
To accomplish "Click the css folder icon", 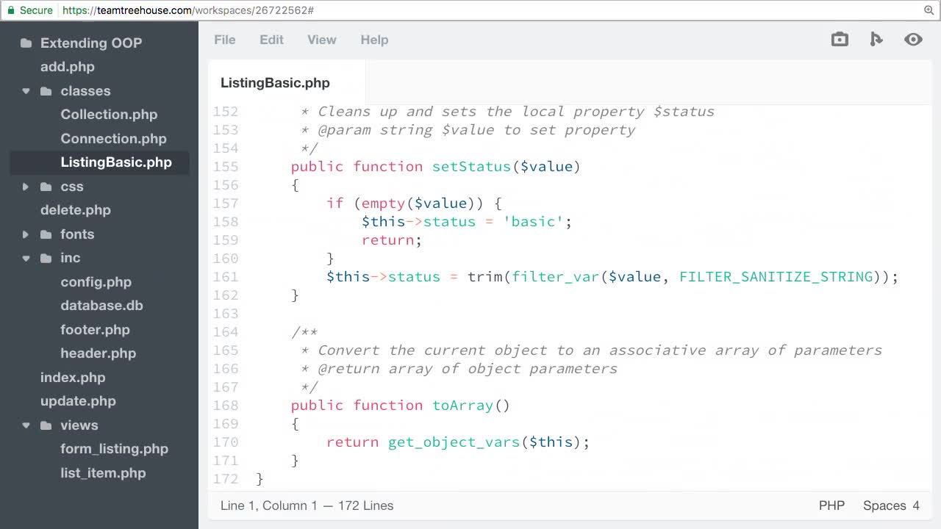I will coord(46,187).
